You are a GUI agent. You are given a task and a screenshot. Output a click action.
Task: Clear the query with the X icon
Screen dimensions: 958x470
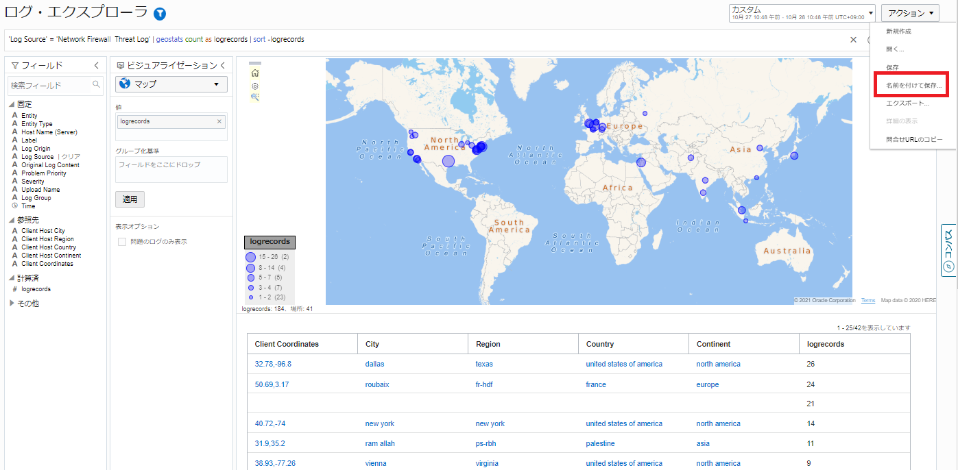click(x=853, y=40)
